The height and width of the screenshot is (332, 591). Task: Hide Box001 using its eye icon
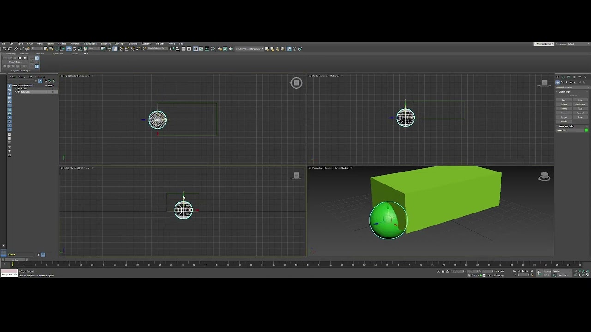(x=16, y=89)
